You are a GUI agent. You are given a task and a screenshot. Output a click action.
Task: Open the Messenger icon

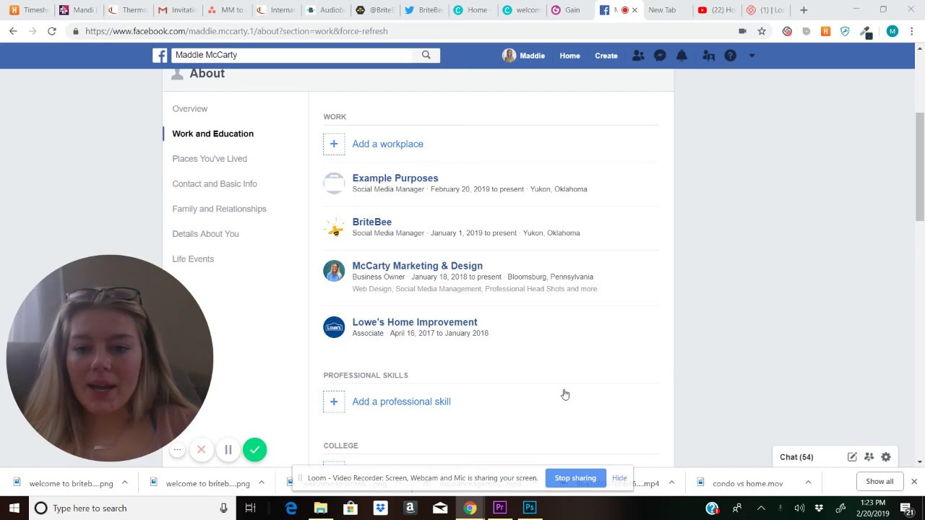tap(660, 56)
